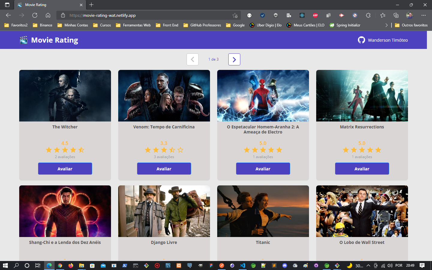
Task: Open the Minhas Contas bookmarks folder
Action: coord(73,25)
